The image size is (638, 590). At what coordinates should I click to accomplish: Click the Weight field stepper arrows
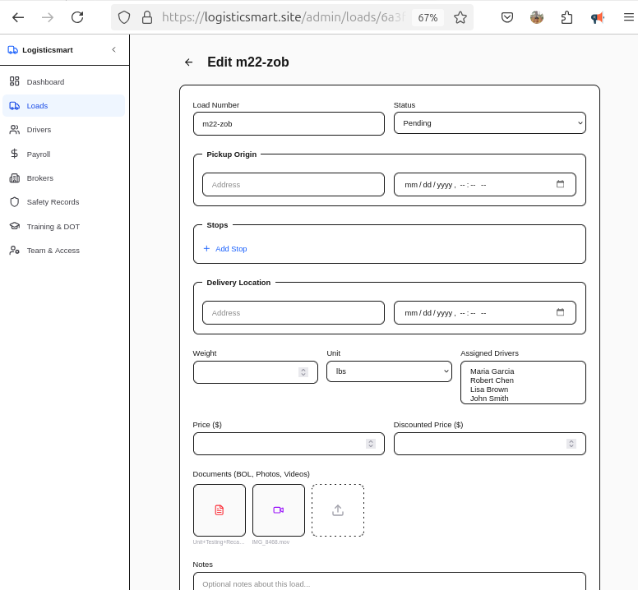tap(303, 372)
